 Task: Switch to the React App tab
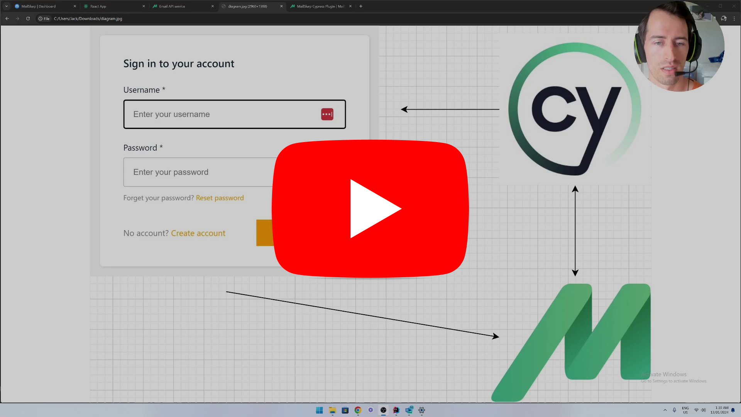point(114,6)
